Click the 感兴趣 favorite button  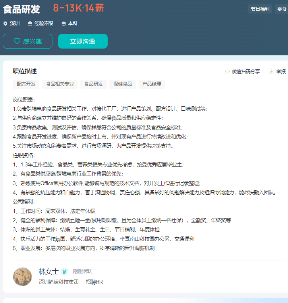27,41
